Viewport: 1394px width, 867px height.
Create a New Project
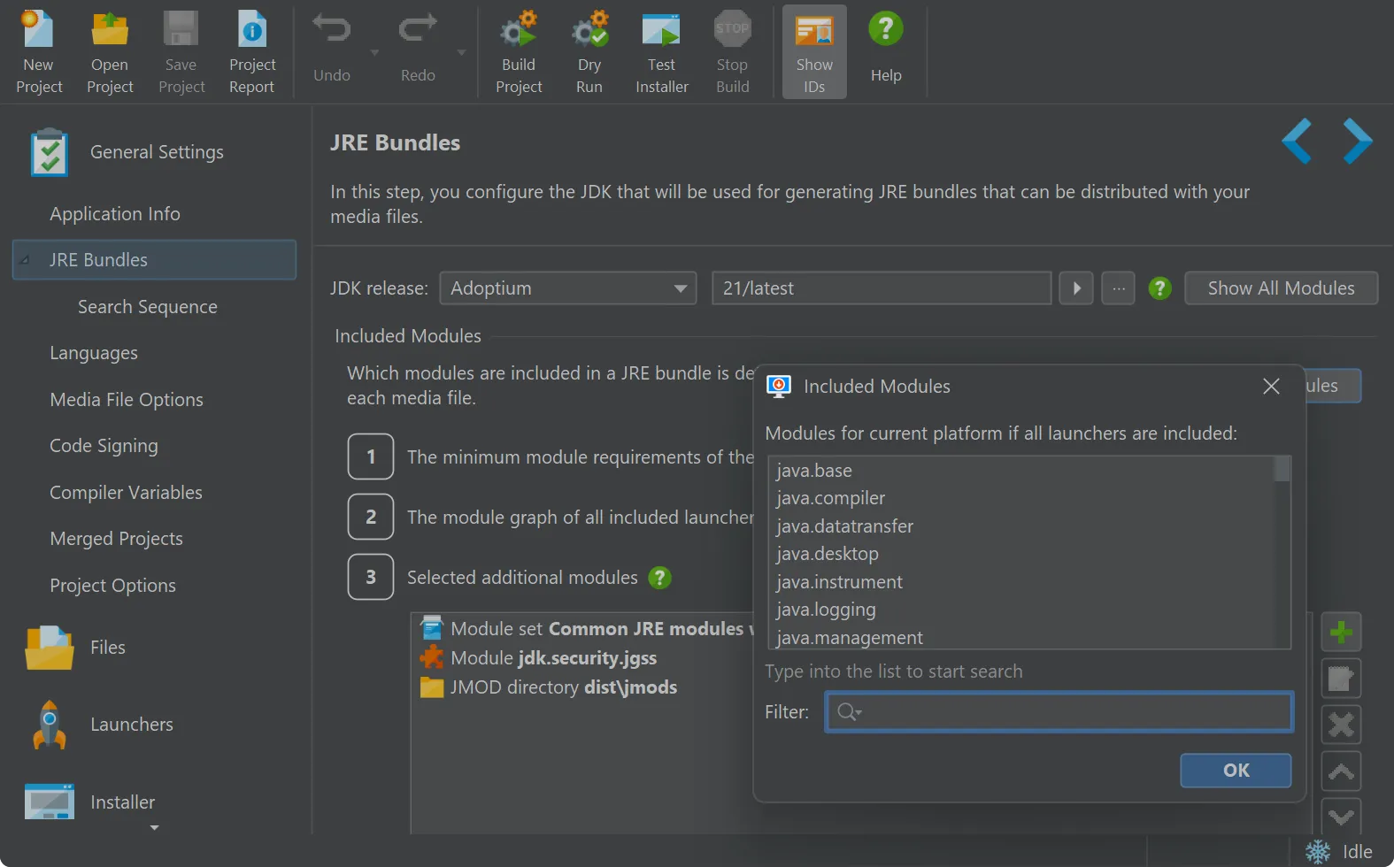coord(39,52)
